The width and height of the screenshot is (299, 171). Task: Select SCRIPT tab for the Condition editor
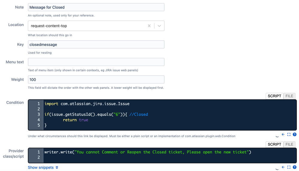point(274,96)
